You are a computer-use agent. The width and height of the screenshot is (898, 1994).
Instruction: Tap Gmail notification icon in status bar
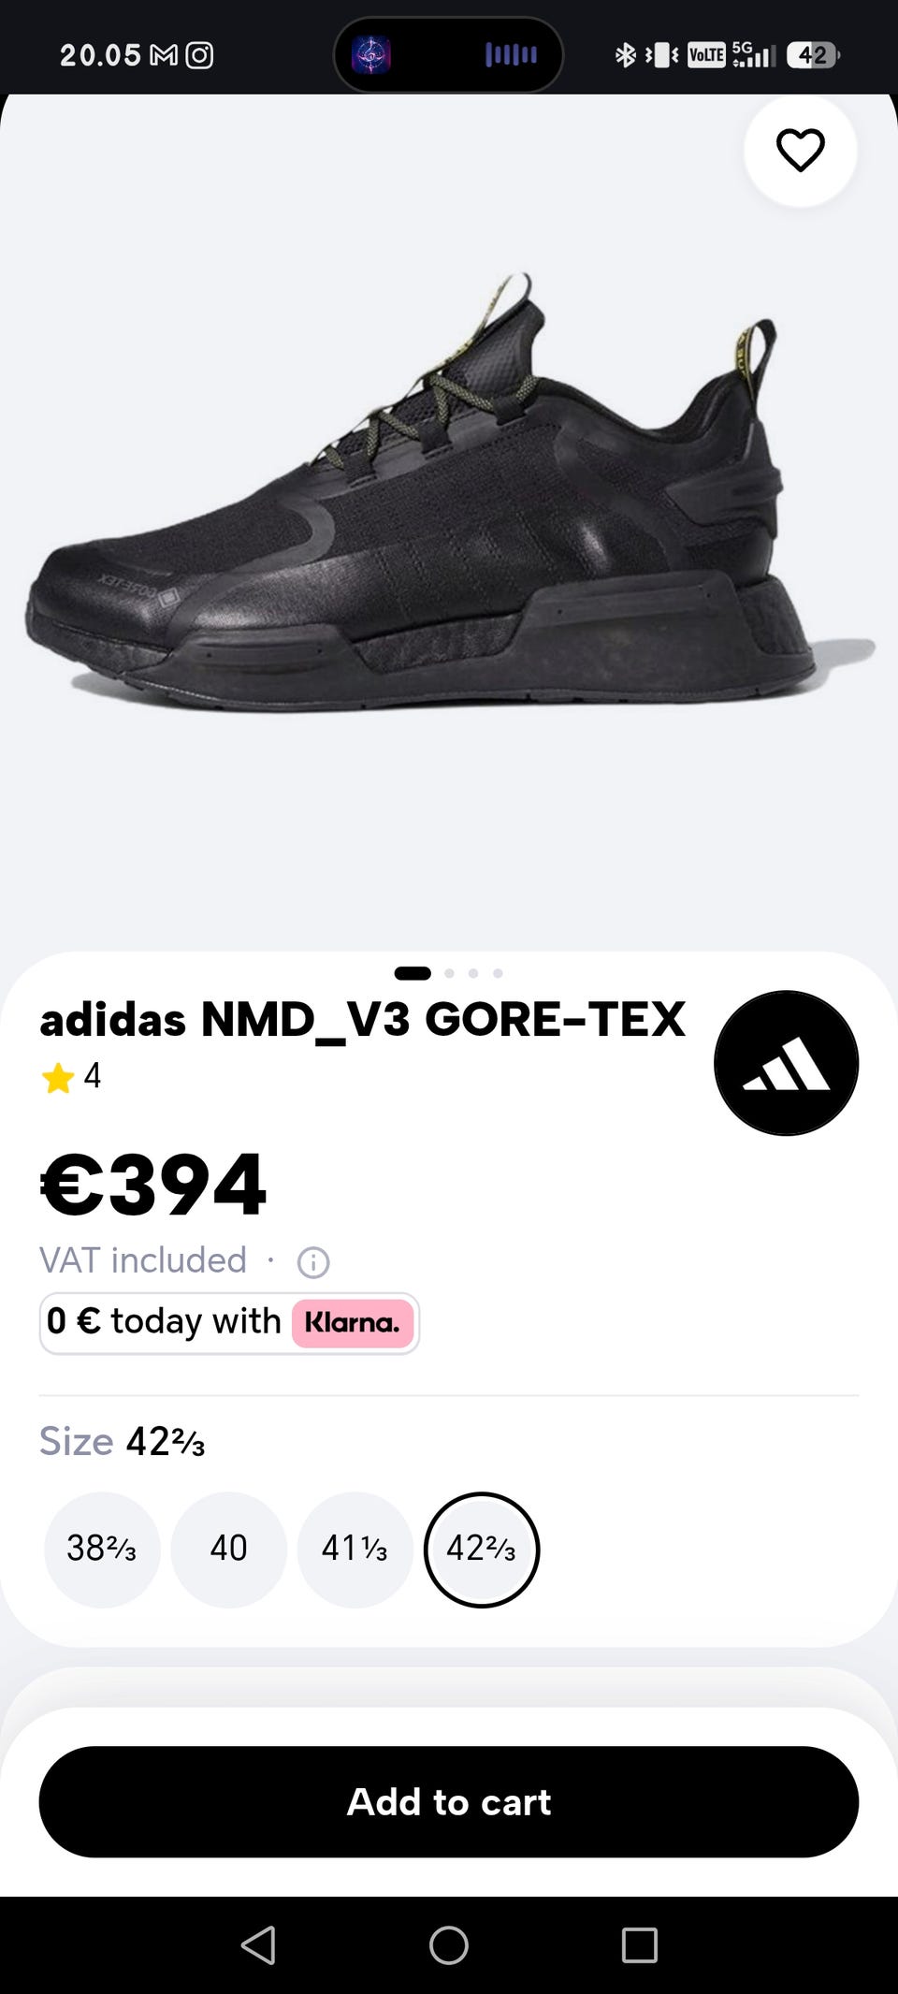pyautogui.click(x=164, y=55)
